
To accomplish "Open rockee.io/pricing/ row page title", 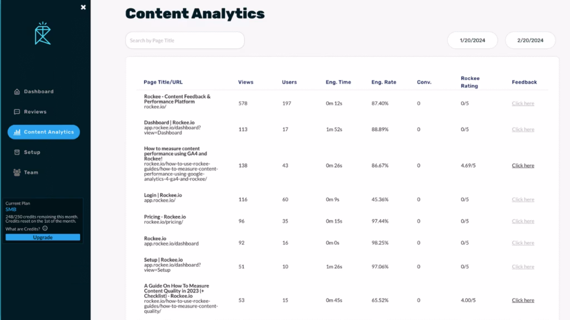I will (164, 218).
